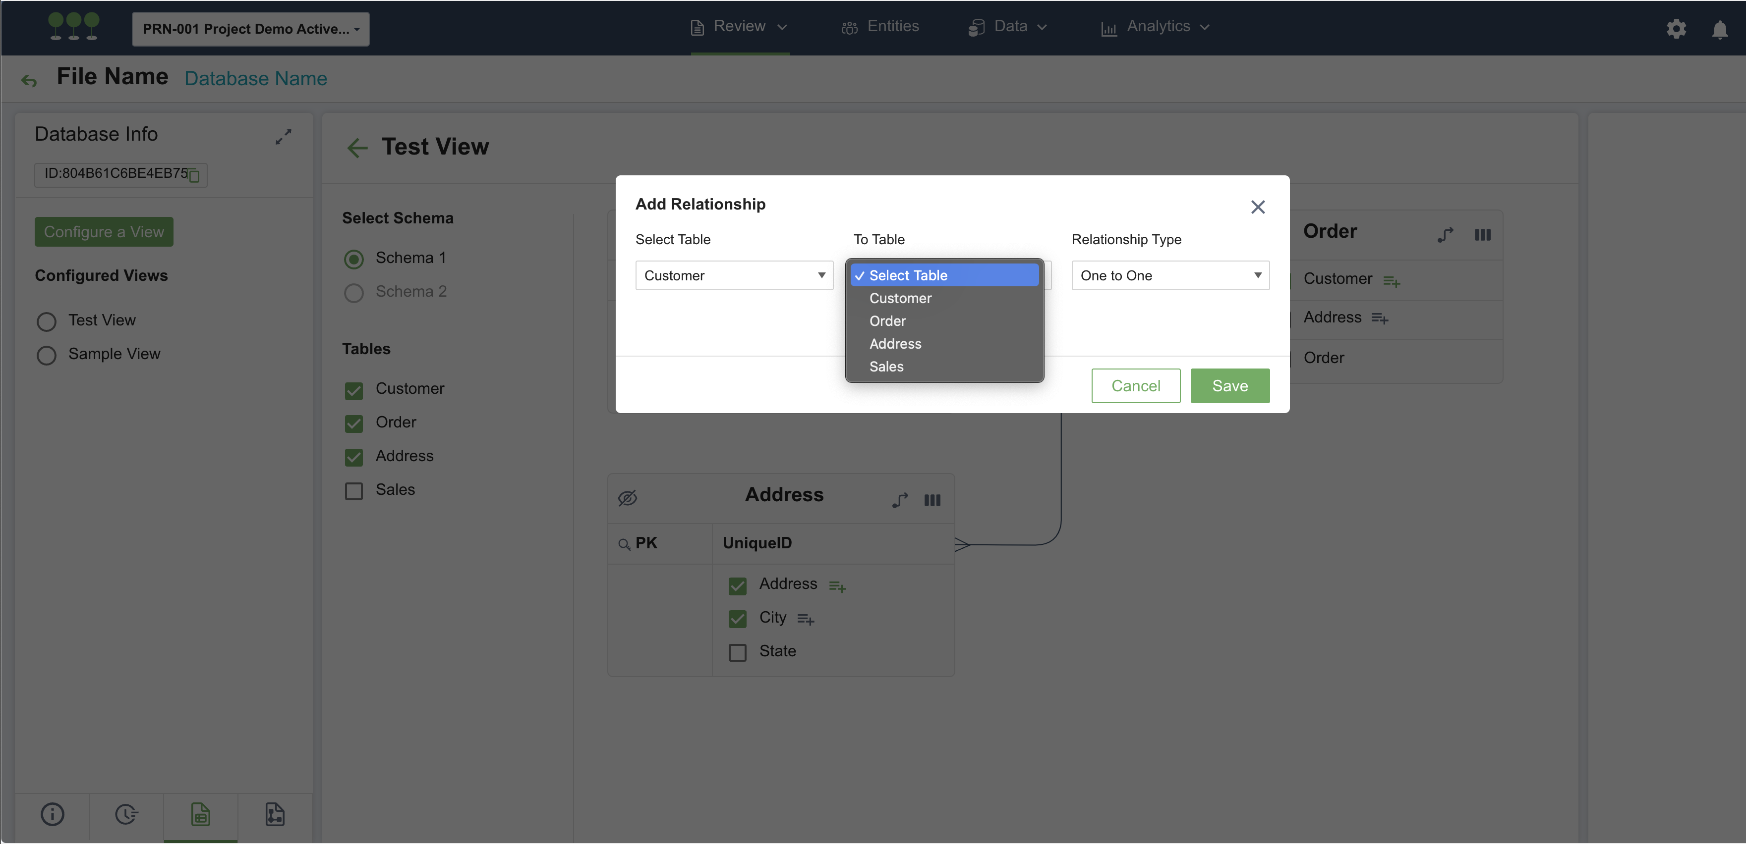Expand the Database Info panel with the resize icon
The height and width of the screenshot is (844, 1746).
[284, 136]
